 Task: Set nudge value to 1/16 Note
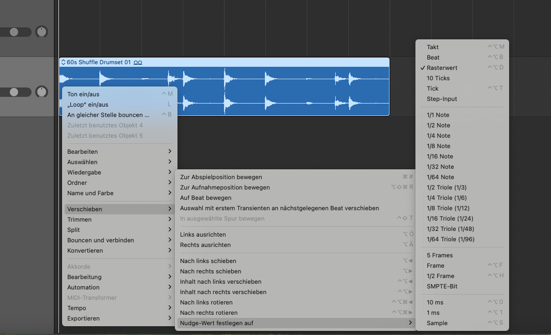pyautogui.click(x=439, y=156)
